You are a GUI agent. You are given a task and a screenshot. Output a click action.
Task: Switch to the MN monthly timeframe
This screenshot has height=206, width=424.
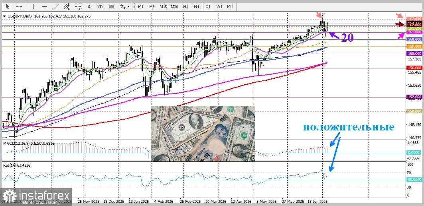pos(230,6)
